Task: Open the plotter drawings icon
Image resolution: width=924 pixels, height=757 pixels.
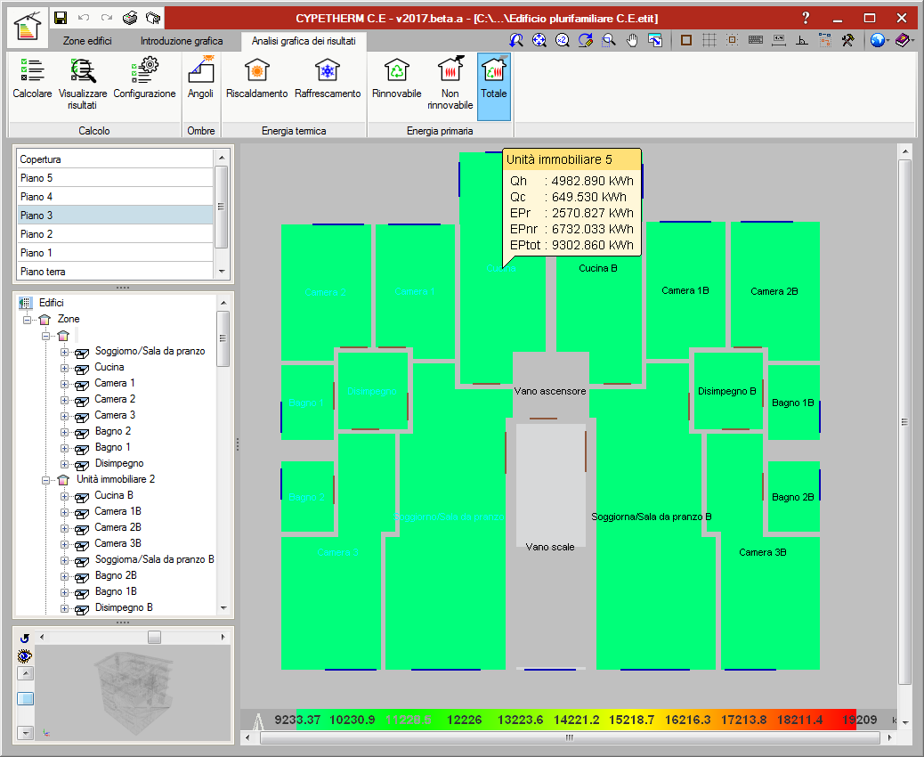Action: (x=152, y=19)
